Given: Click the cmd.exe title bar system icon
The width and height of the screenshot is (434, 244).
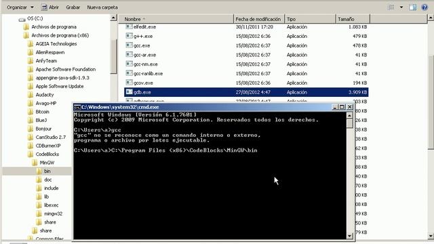Looking at the screenshot, I should [77, 107].
